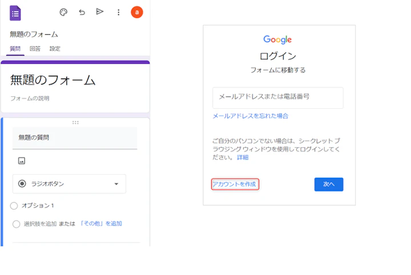Click the アカウントを作成 link

pyautogui.click(x=235, y=184)
